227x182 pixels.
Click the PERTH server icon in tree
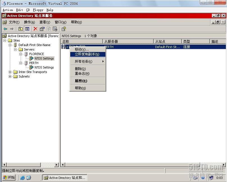pyautogui.click(x=26, y=63)
